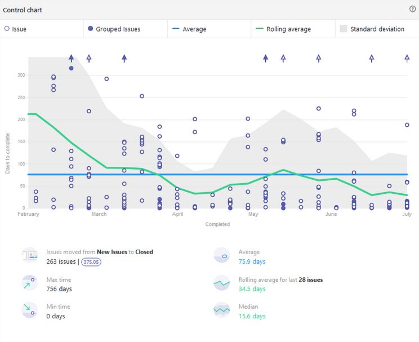
Task: Open the control chart help icon
Action: 412,9
